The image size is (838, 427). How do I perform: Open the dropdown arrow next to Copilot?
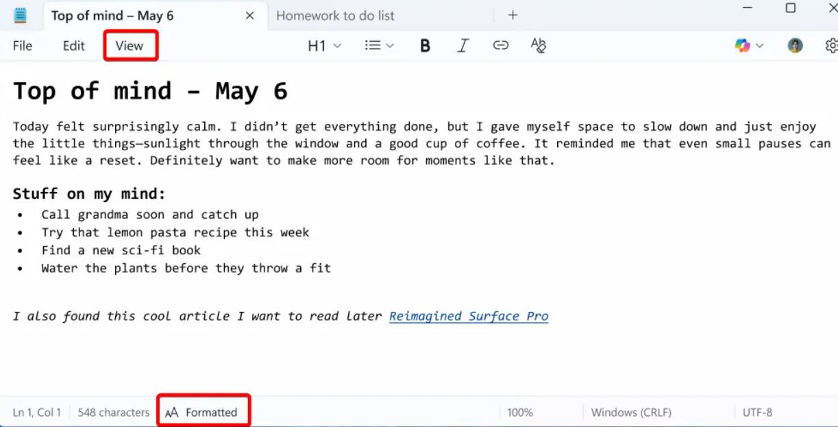[760, 46]
